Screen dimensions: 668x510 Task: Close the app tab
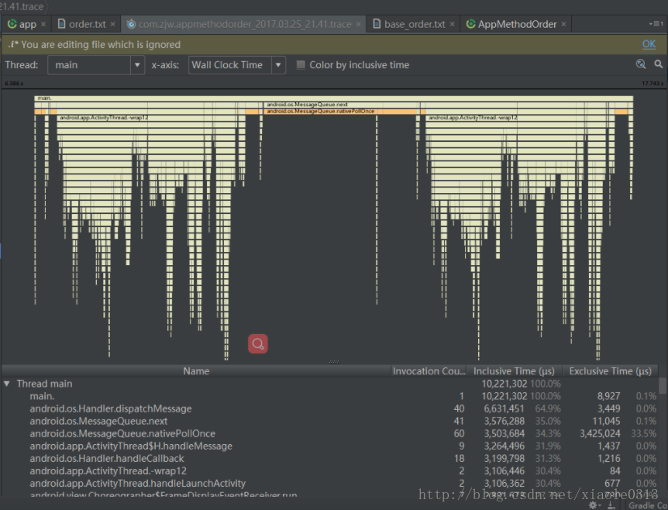point(43,24)
